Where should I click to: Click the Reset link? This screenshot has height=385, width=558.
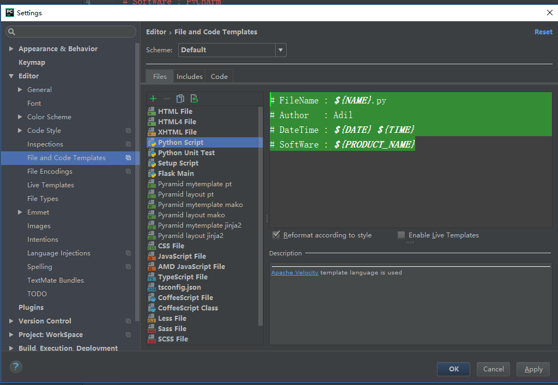[x=543, y=32]
